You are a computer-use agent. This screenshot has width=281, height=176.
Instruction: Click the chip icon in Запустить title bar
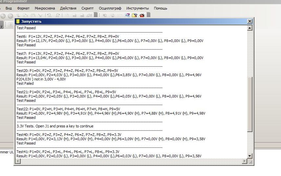pos(18,21)
